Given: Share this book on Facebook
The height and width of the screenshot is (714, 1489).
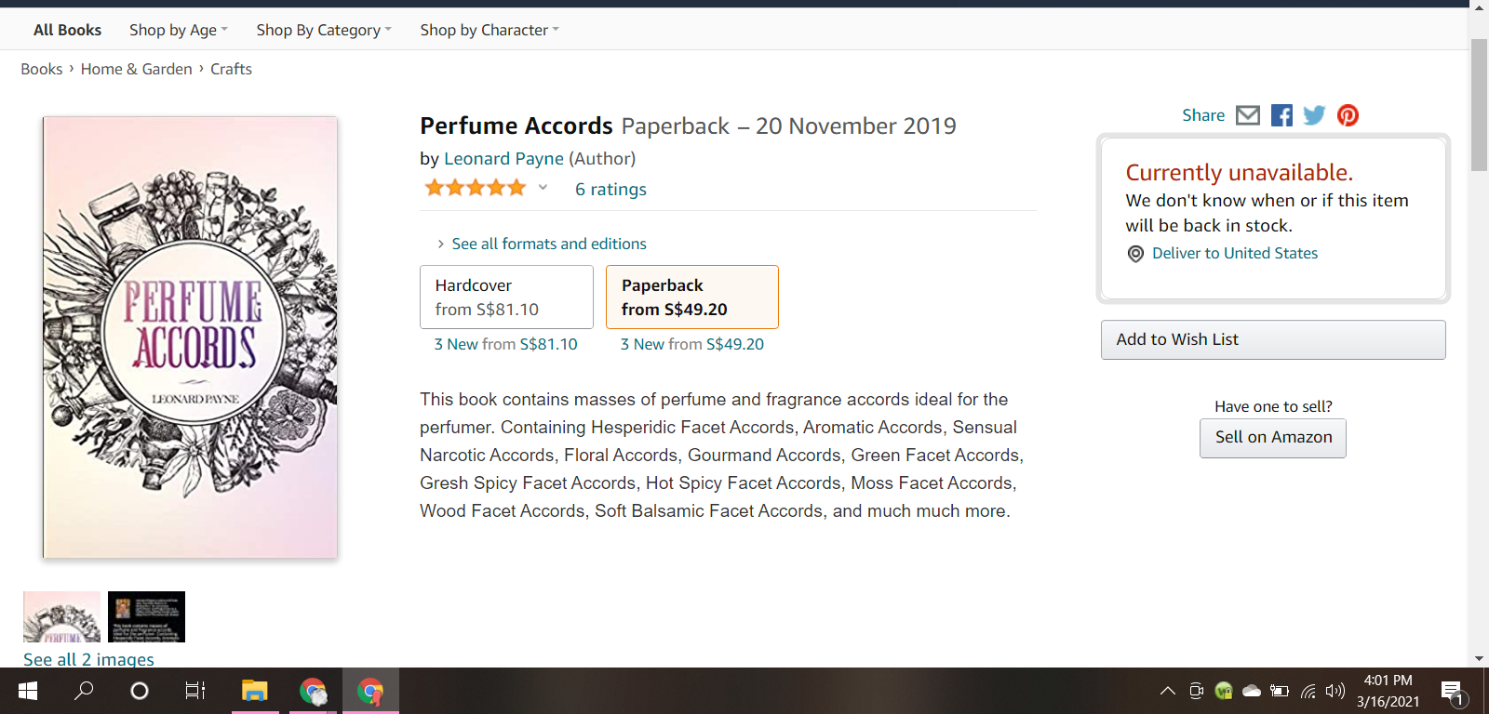Looking at the screenshot, I should tap(1281, 115).
